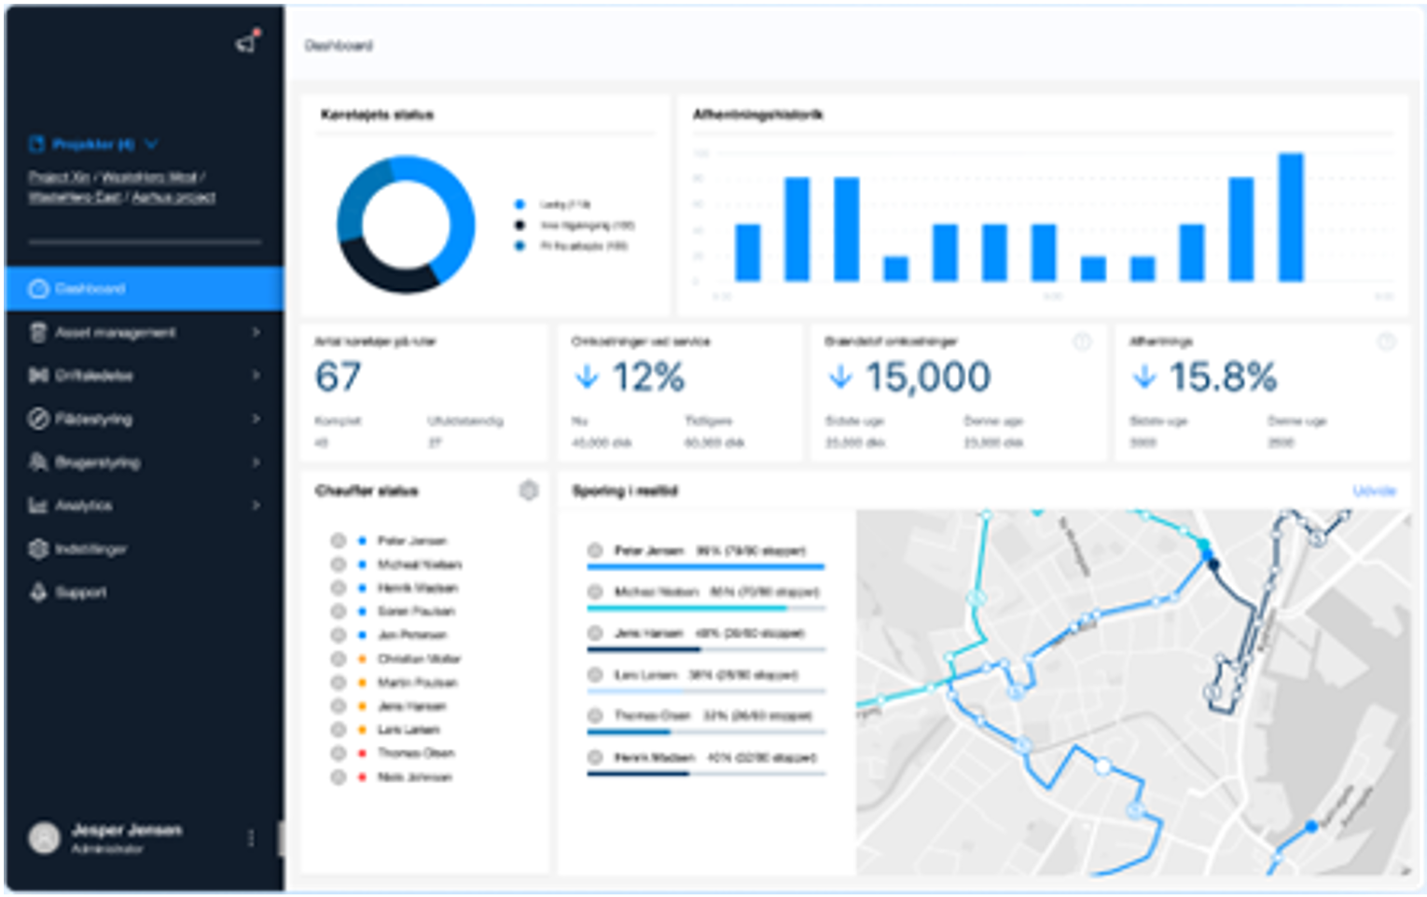Click the Sporing i realtid heading
The width and height of the screenshot is (1427, 897).
(625, 491)
